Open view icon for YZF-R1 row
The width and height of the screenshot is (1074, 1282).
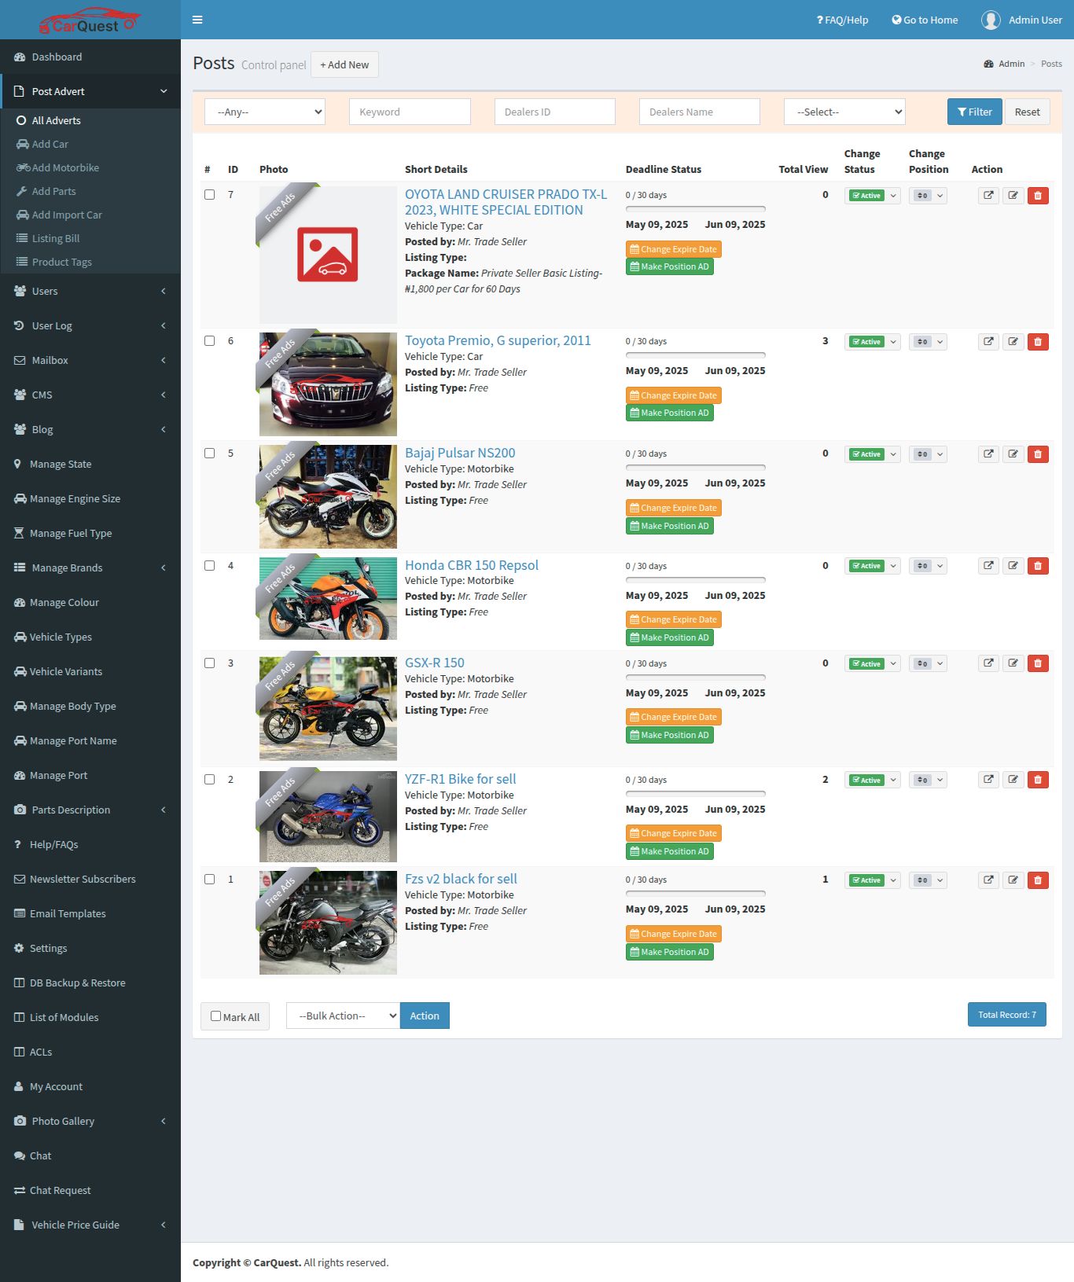coord(988,780)
